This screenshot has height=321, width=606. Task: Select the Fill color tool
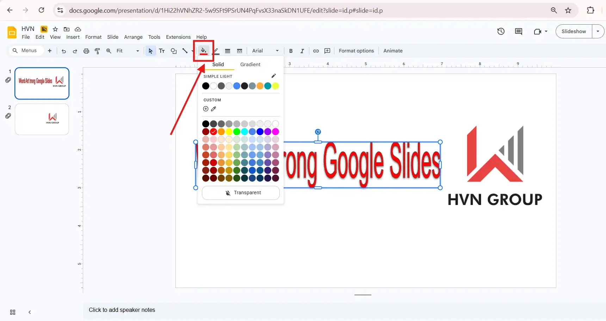pyautogui.click(x=203, y=51)
